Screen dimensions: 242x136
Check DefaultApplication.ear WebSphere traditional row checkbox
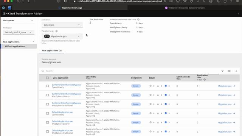click(x=47, y=131)
